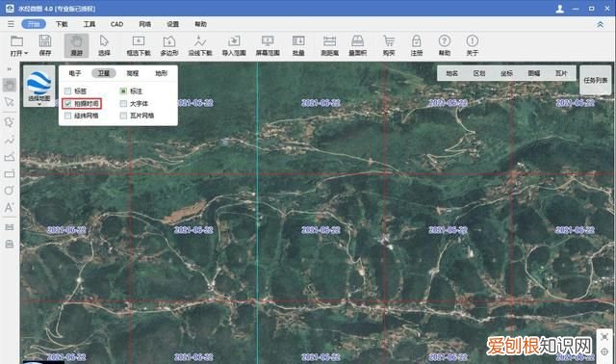The height and width of the screenshot is (364, 616).
Task: Click the 图幅 button
Action: tap(534, 73)
